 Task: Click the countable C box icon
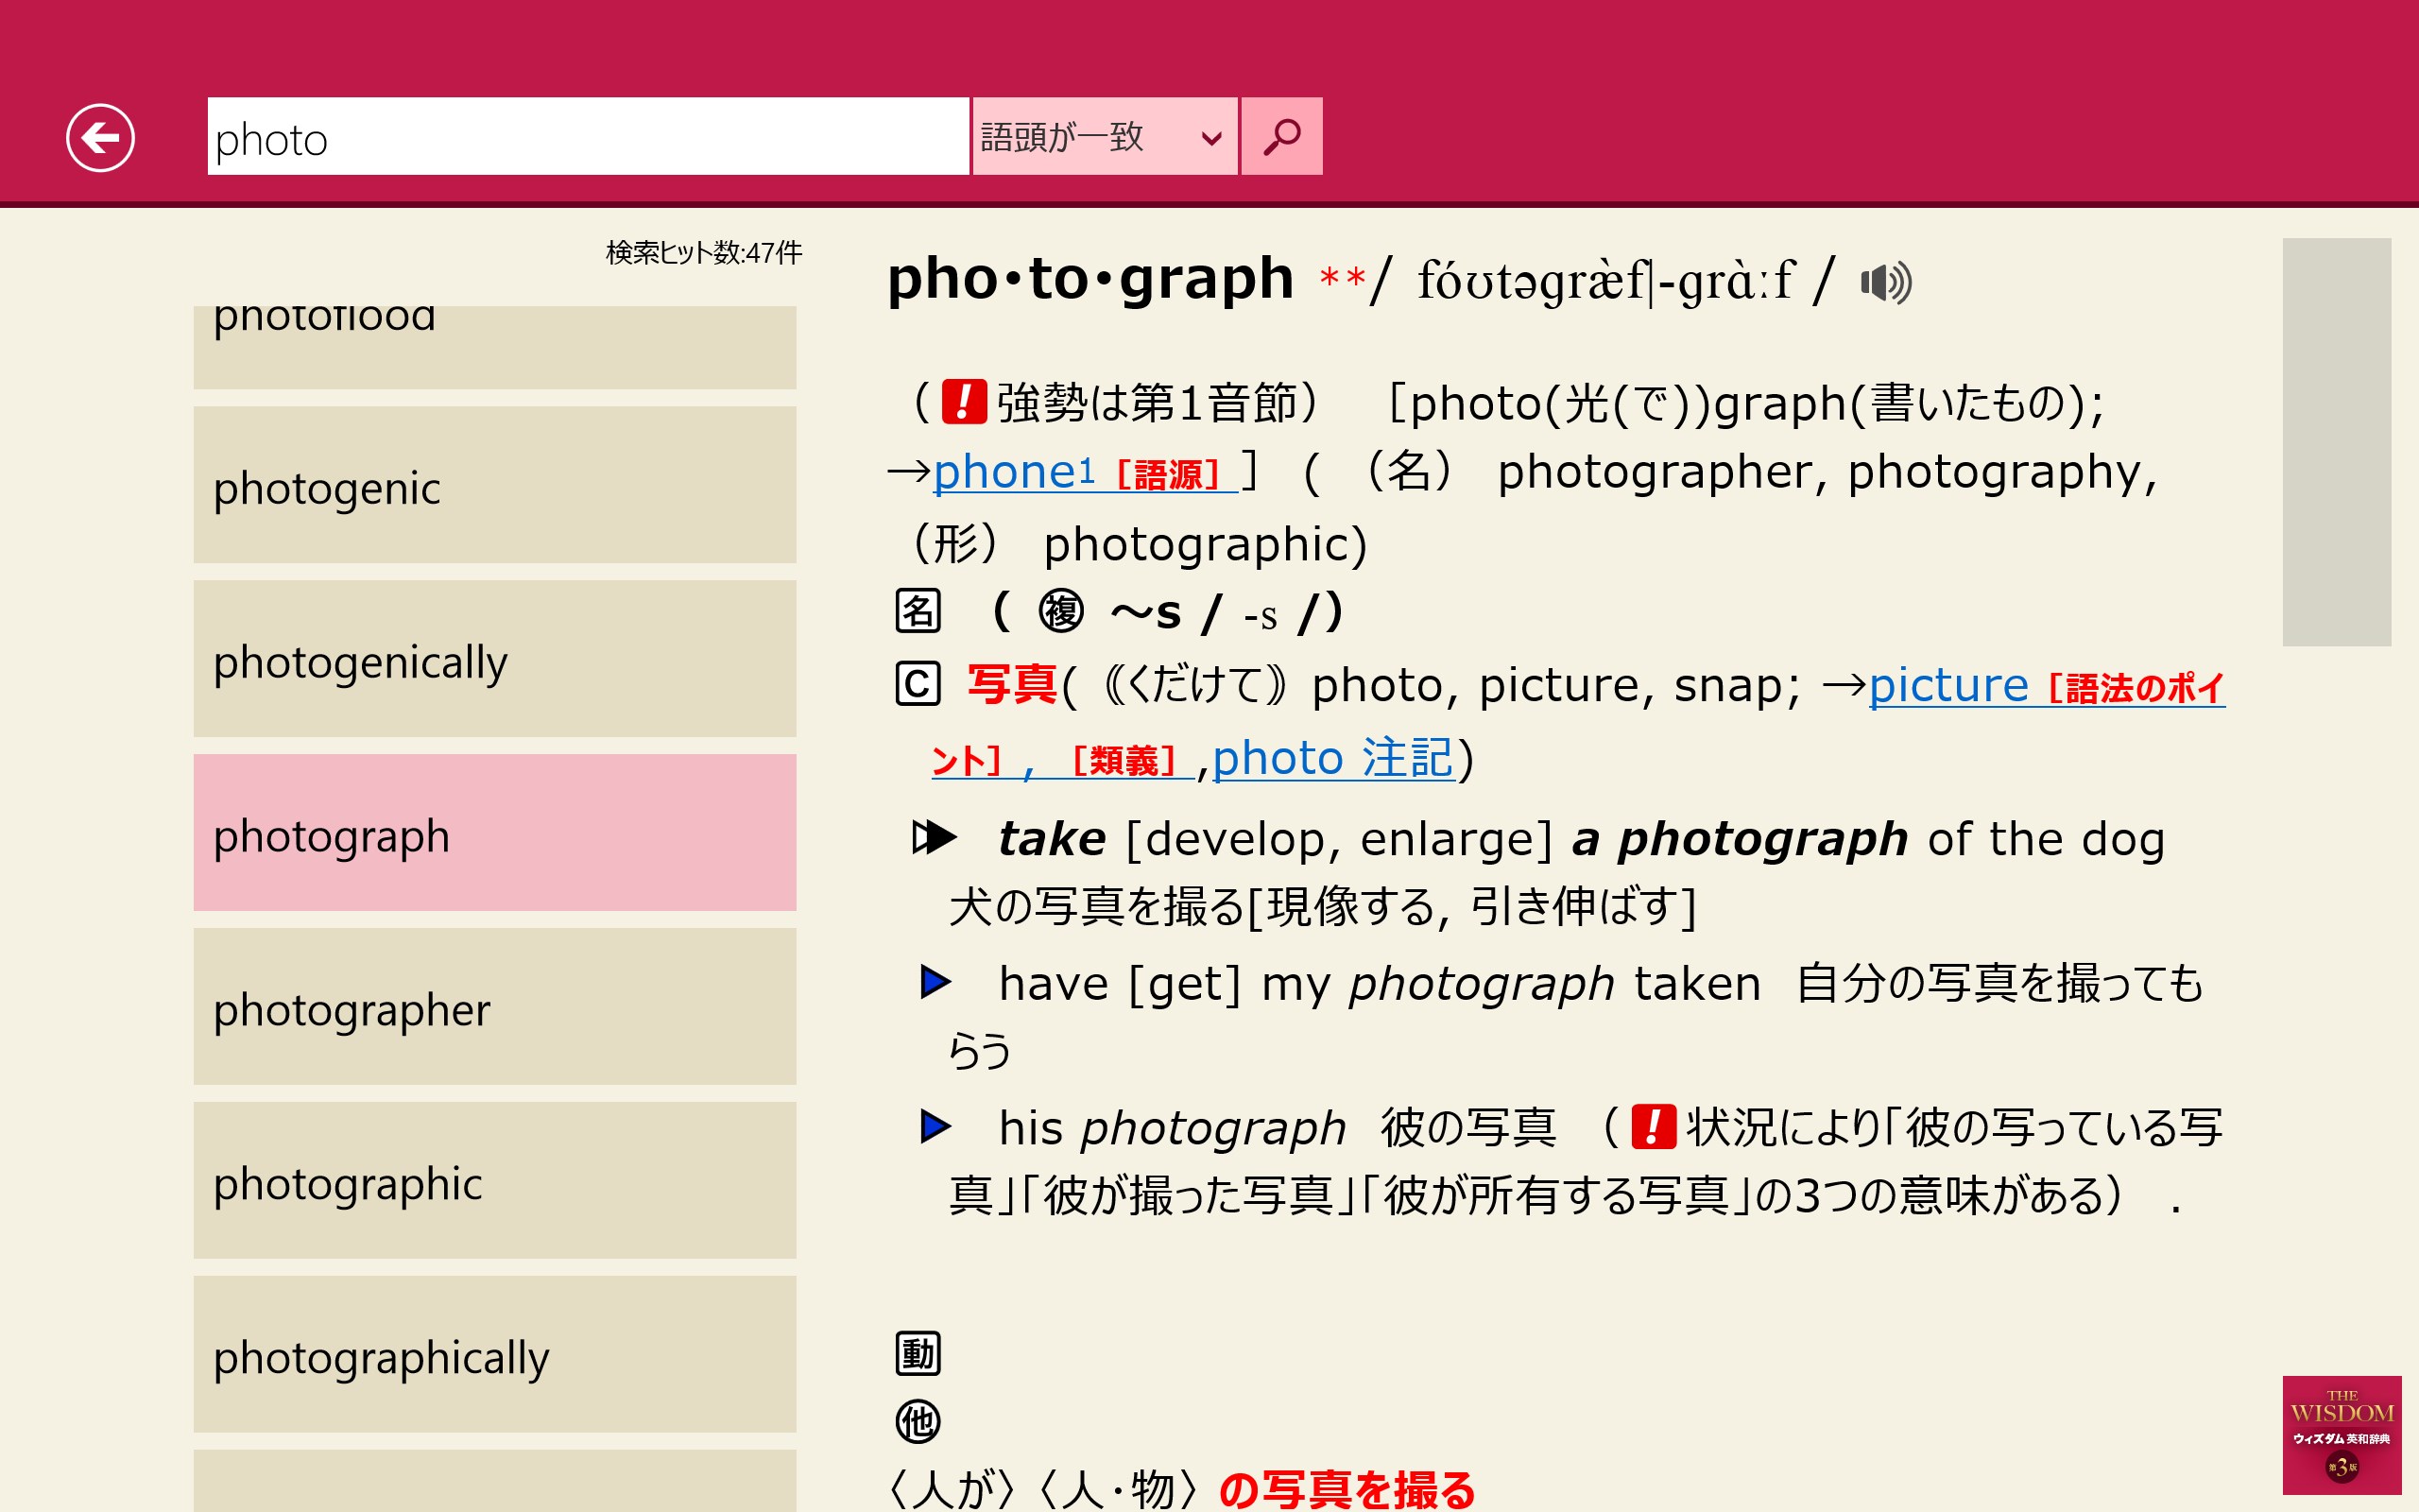click(x=918, y=685)
